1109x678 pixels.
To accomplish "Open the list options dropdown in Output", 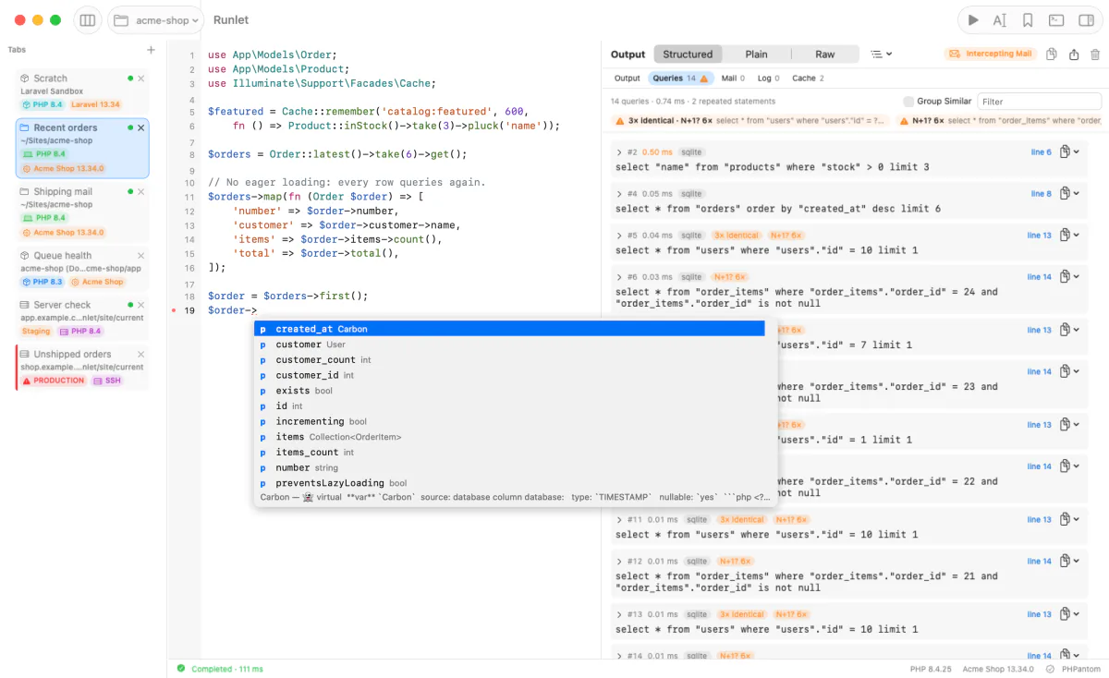I will (882, 54).
